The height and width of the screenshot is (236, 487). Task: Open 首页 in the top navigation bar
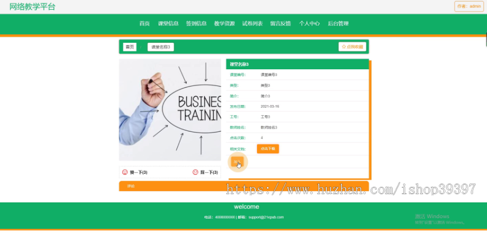coord(144,24)
